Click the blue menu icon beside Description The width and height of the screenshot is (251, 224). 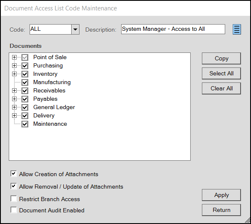click(x=237, y=29)
